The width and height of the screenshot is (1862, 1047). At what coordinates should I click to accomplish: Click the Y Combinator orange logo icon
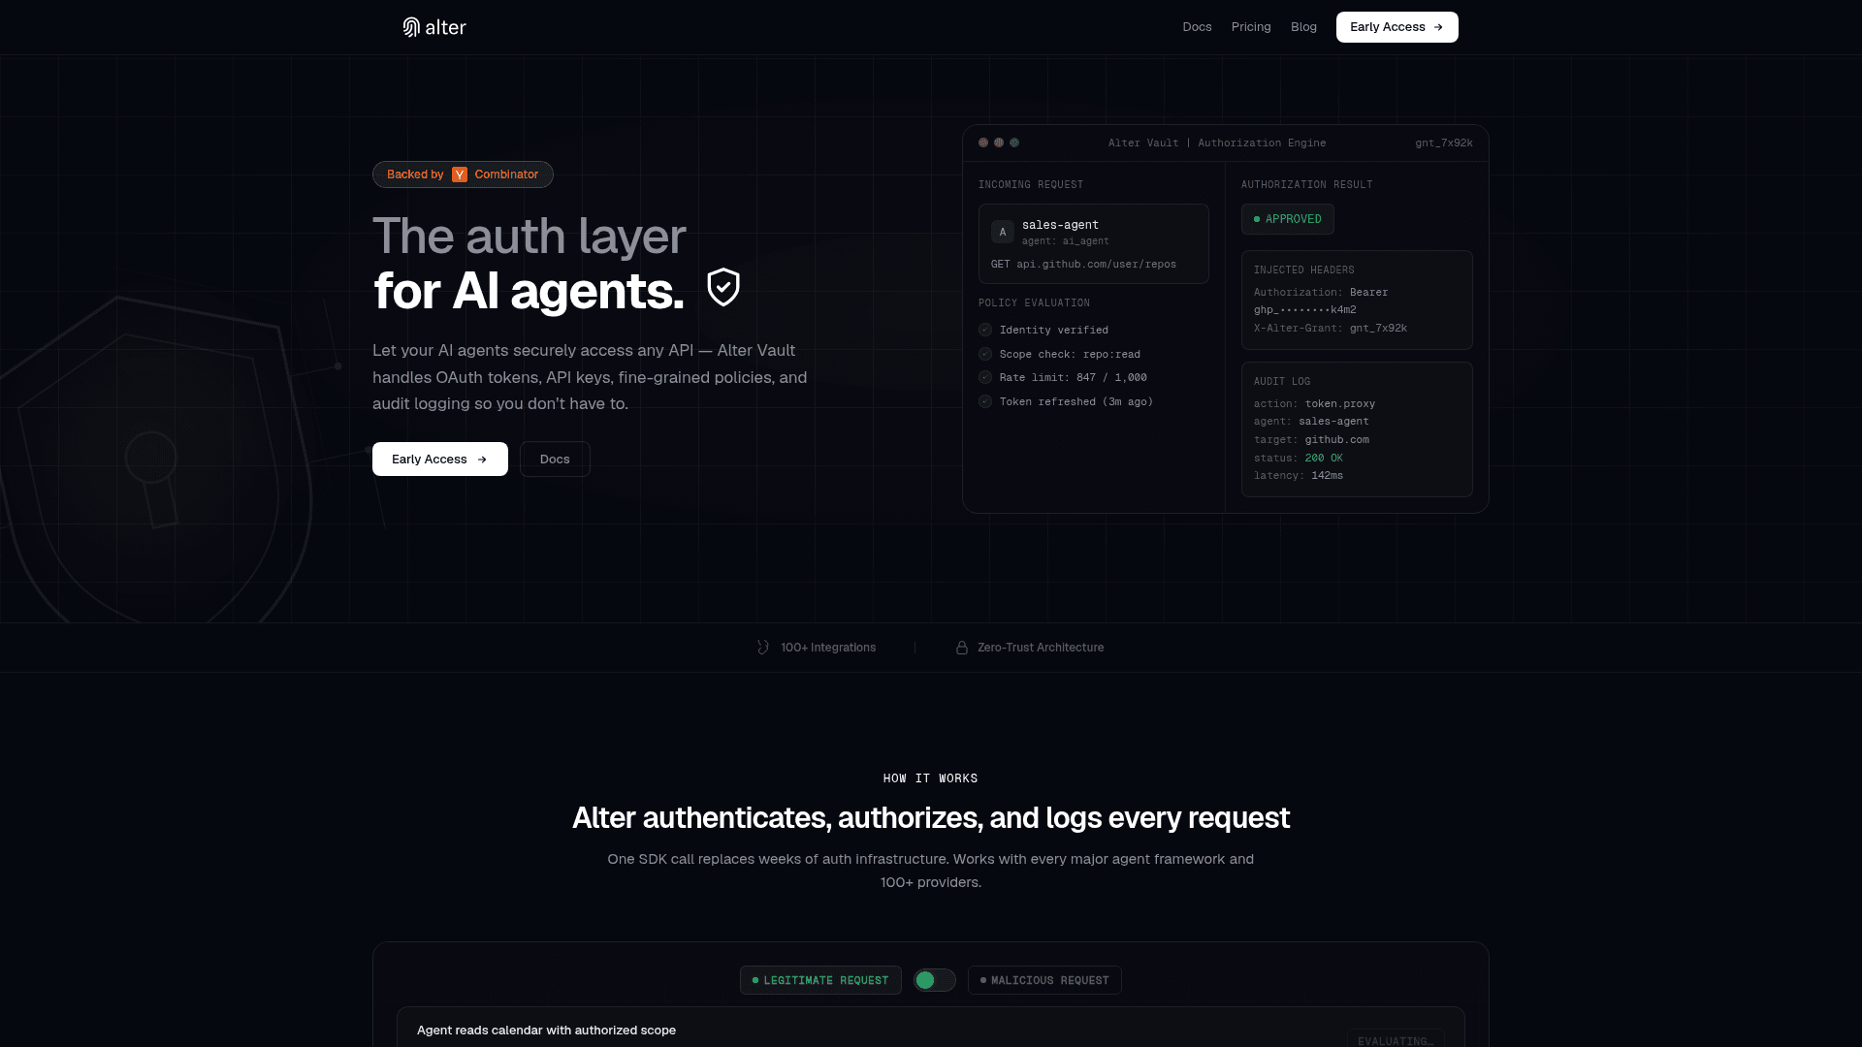pos(460,174)
